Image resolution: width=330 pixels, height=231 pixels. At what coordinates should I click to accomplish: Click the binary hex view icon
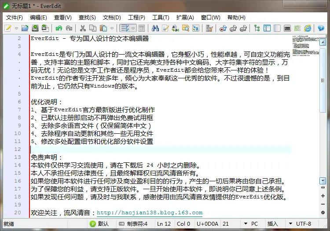pyautogui.click(x=209, y=28)
